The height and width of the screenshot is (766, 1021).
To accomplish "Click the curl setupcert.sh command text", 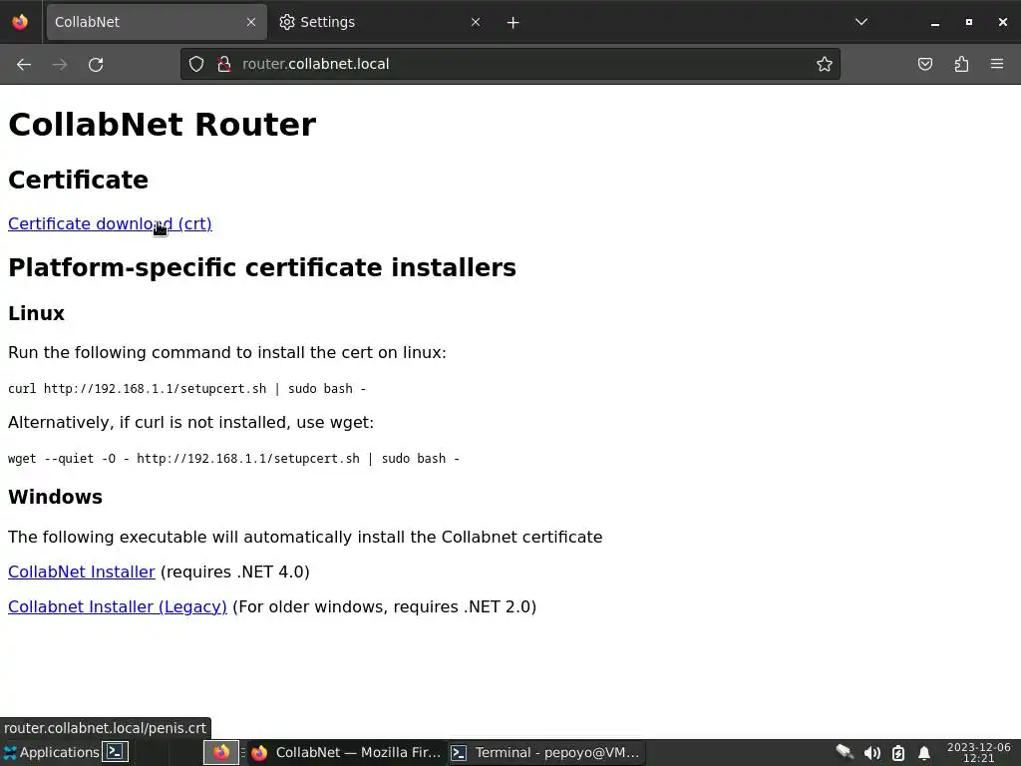I will pos(186,389).
